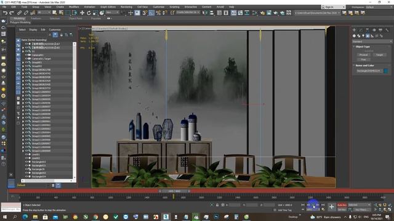
Task: Click the Redo arrow in main toolbar
Action: click(12, 12)
